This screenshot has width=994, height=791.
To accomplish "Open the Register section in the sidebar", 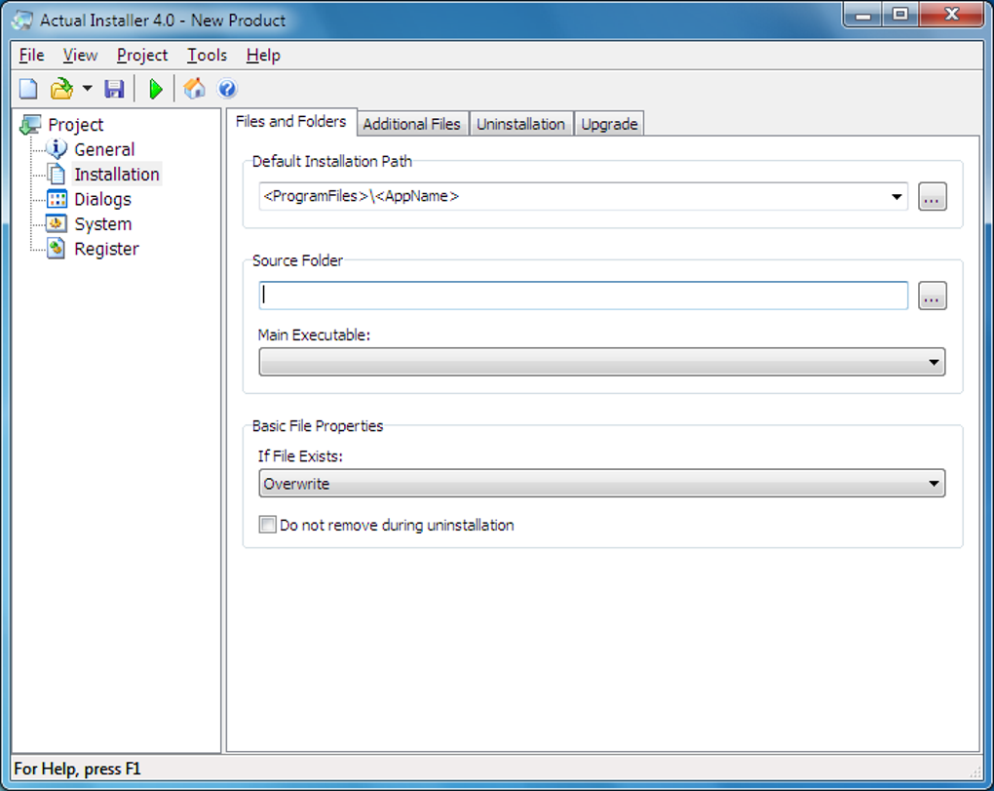I will click(x=106, y=249).
